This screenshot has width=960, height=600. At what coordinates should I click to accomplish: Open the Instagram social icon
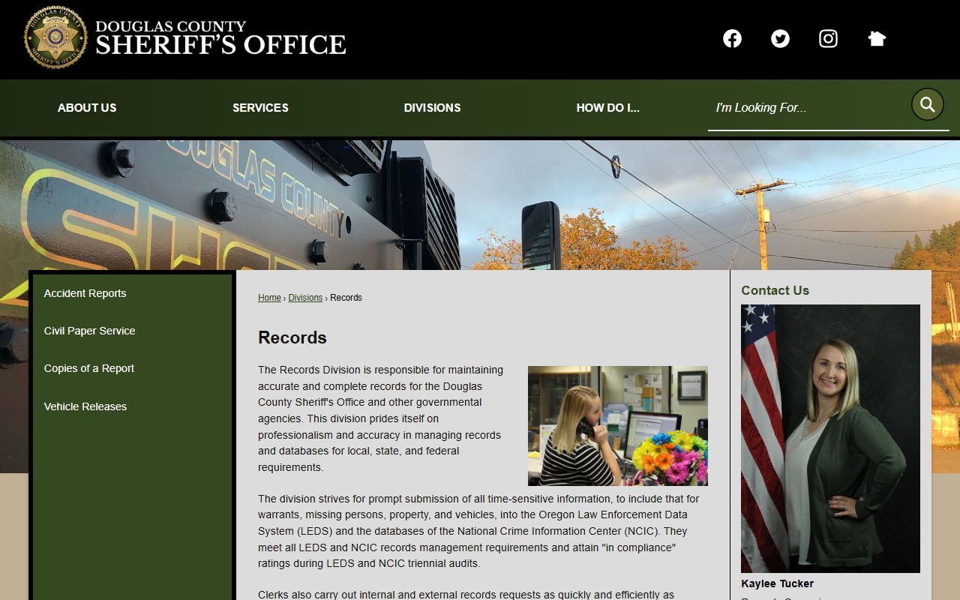coord(828,38)
